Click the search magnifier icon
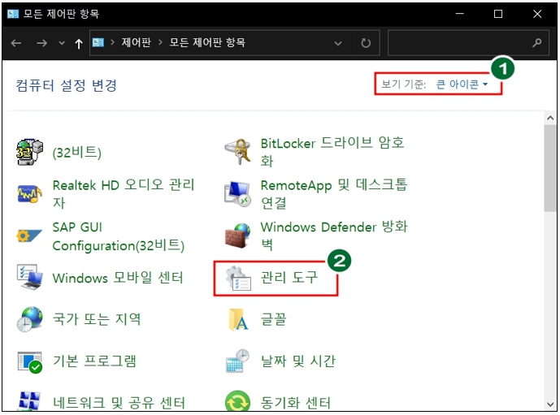This screenshot has width=560, height=415. pyautogui.click(x=536, y=43)
